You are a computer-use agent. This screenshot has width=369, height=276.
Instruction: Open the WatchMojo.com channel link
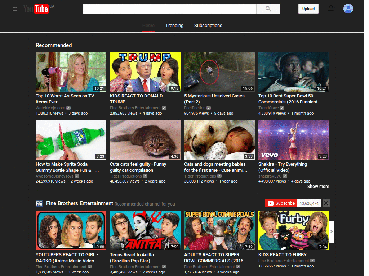(50, 108)
